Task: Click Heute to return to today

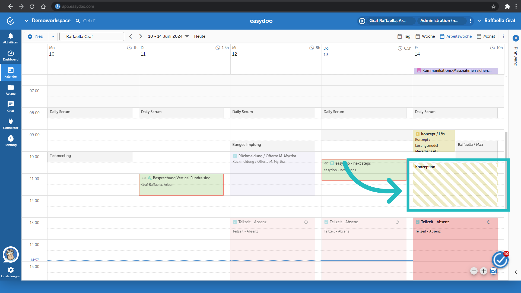Action: pyautogui.click(x=199, y=36)
